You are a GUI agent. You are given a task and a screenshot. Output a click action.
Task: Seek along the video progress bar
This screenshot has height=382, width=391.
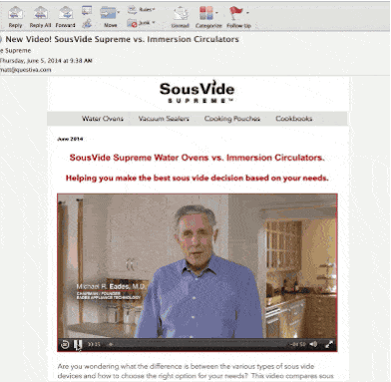[196, 344]
